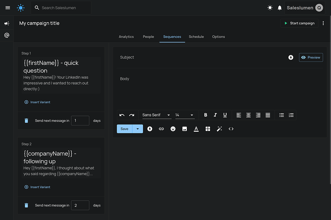This screenshot has width=331, height=220.
Task: Go to the Options tab
Action: pyautogui.click(x=218, y=37)
